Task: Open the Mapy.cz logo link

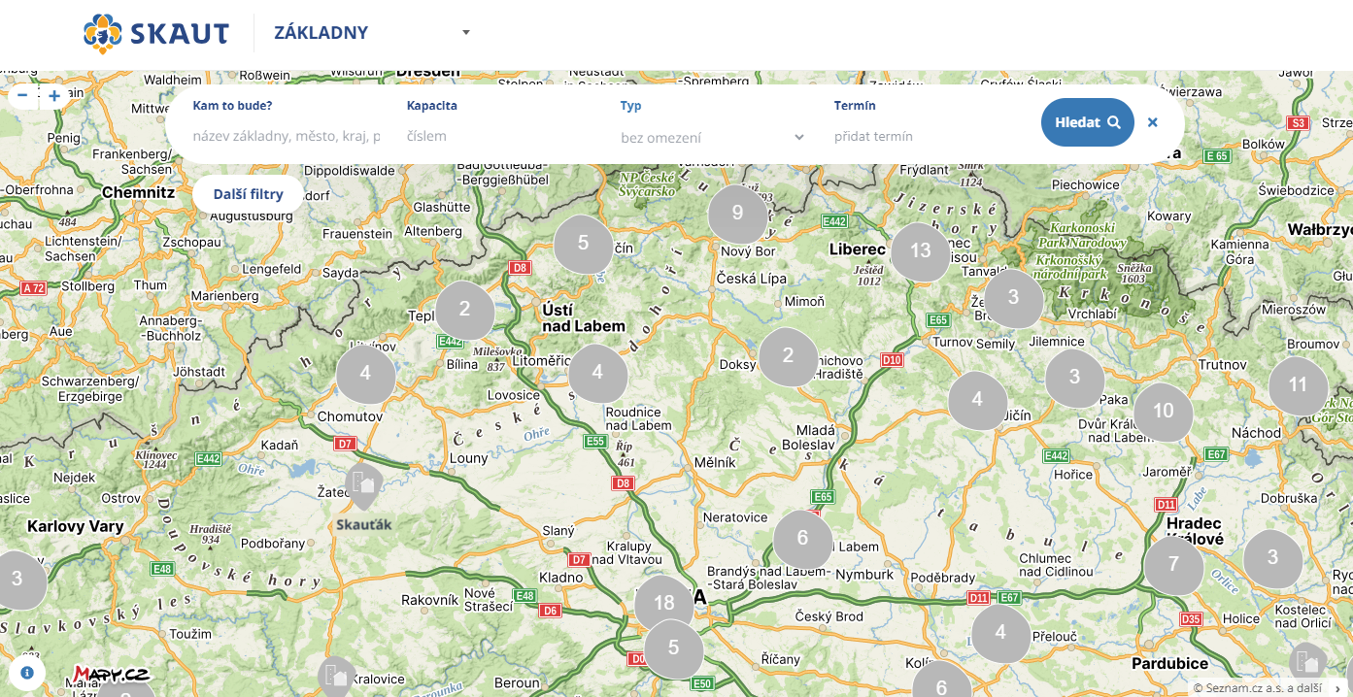Action: point(111,674)
